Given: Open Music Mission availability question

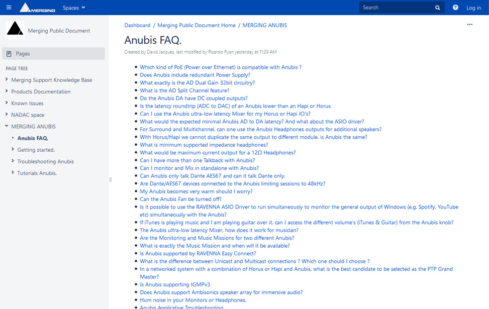Looking at the screenshot, I should click(x=215, y=246).
